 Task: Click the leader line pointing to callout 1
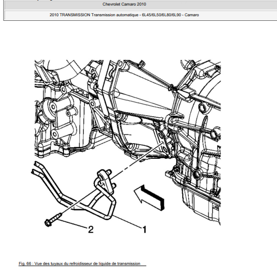click(x=127, y=222)
